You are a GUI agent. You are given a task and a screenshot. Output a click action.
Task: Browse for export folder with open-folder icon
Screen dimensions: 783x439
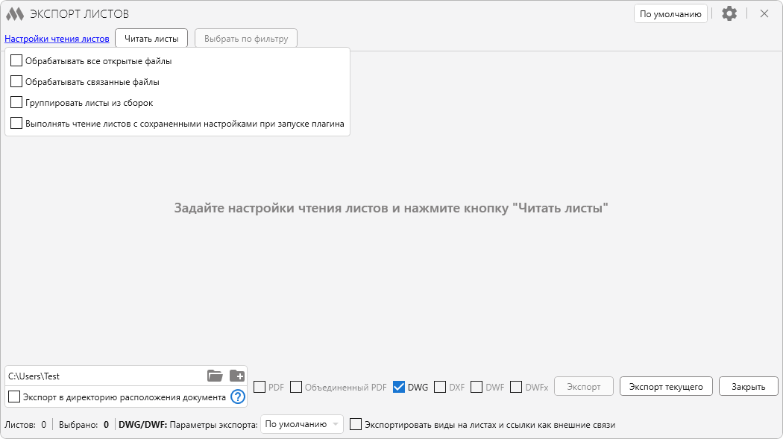tap(215, 376)
